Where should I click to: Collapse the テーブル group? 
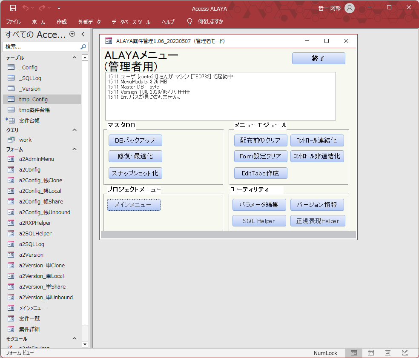tap(75, 57)
